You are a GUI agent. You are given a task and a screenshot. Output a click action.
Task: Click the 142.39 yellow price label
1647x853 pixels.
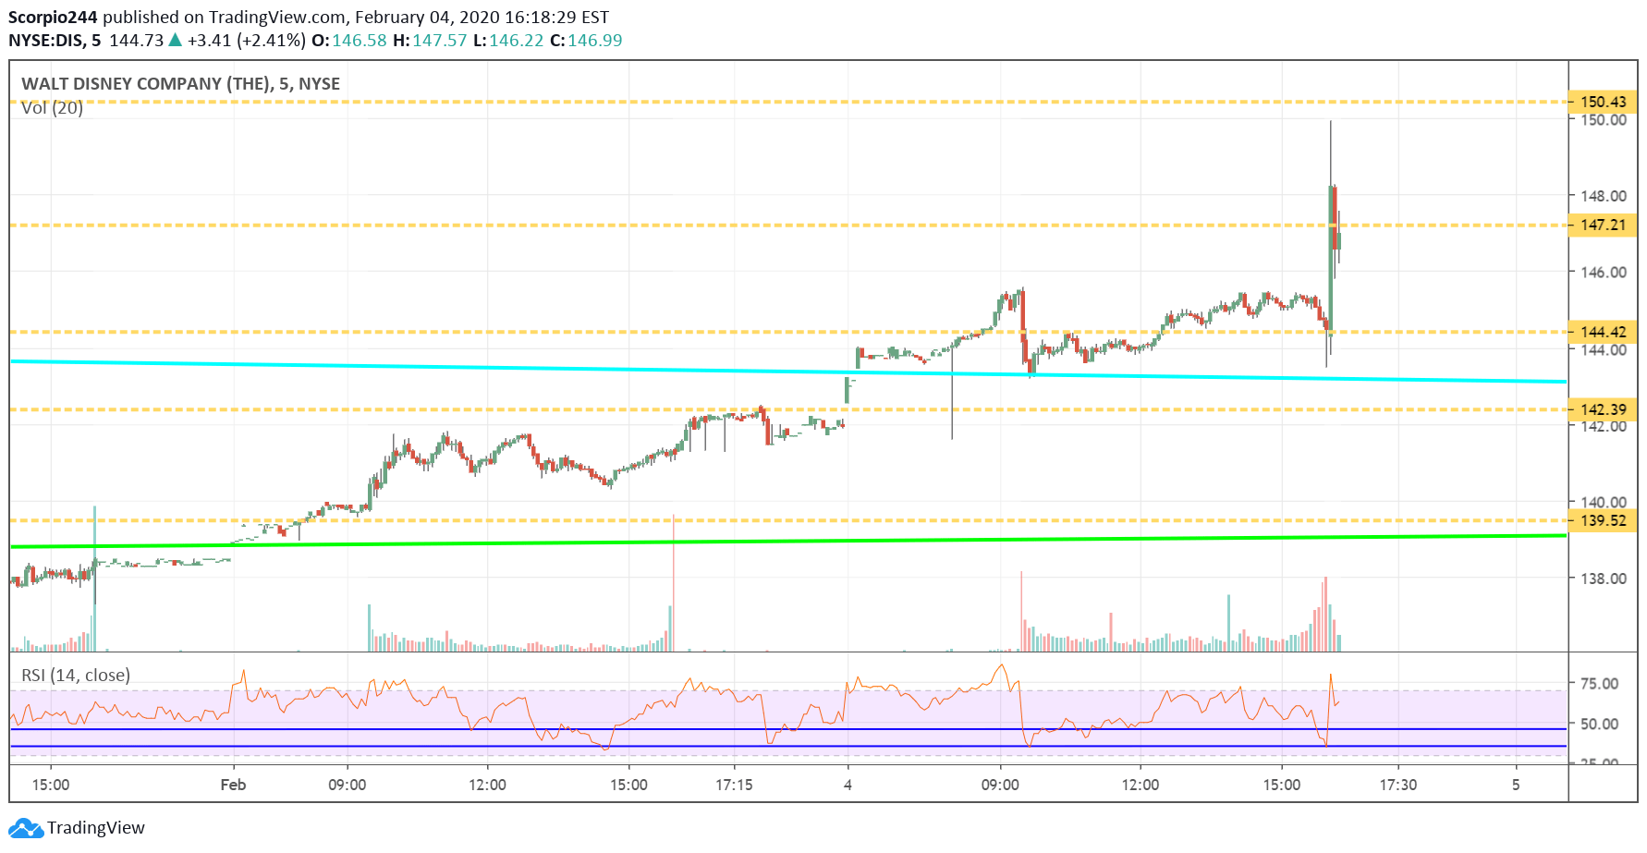1604,409
